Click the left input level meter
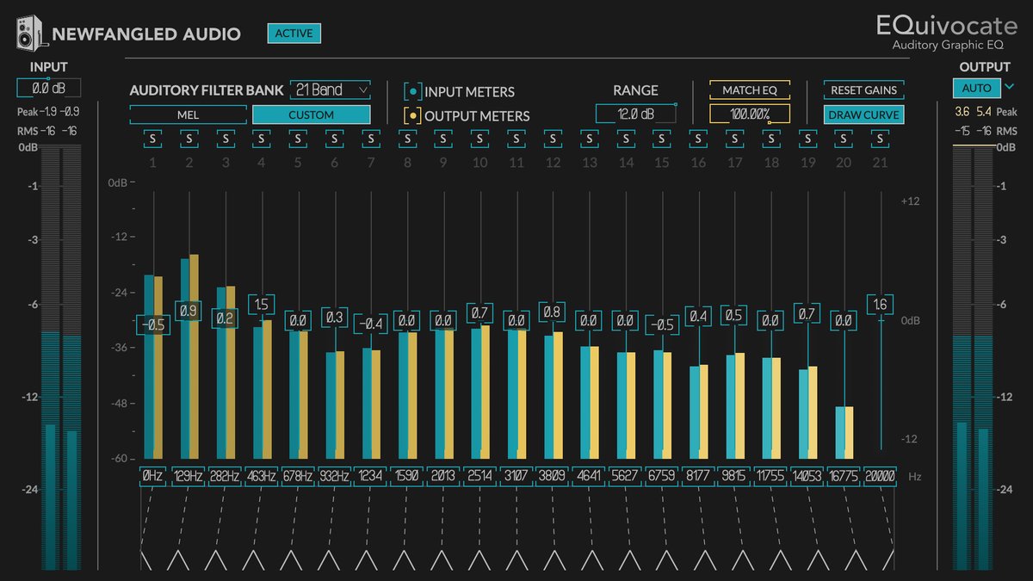 (49, 357)
